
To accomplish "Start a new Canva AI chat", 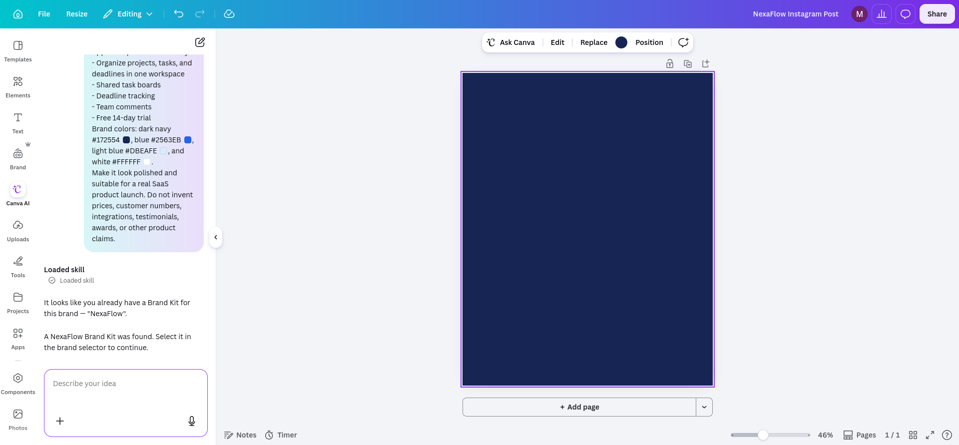I will click(200, 42).
